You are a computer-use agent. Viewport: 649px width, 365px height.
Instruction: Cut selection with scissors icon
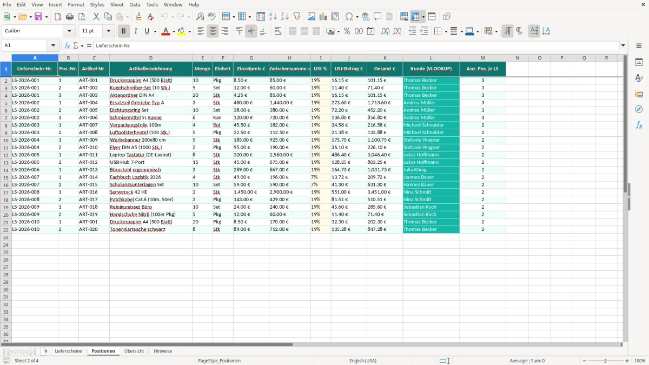click(96, 17)
